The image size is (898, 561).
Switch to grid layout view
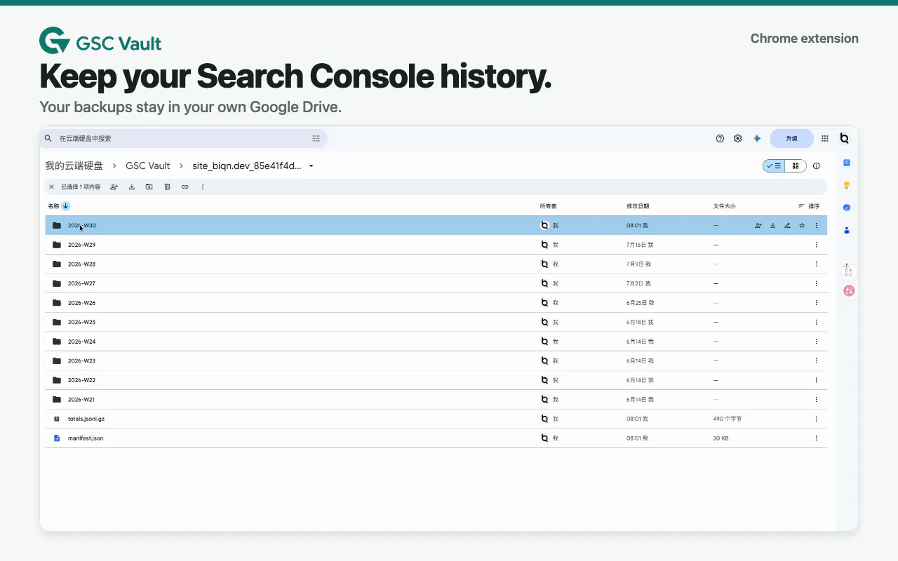point(796,166)
